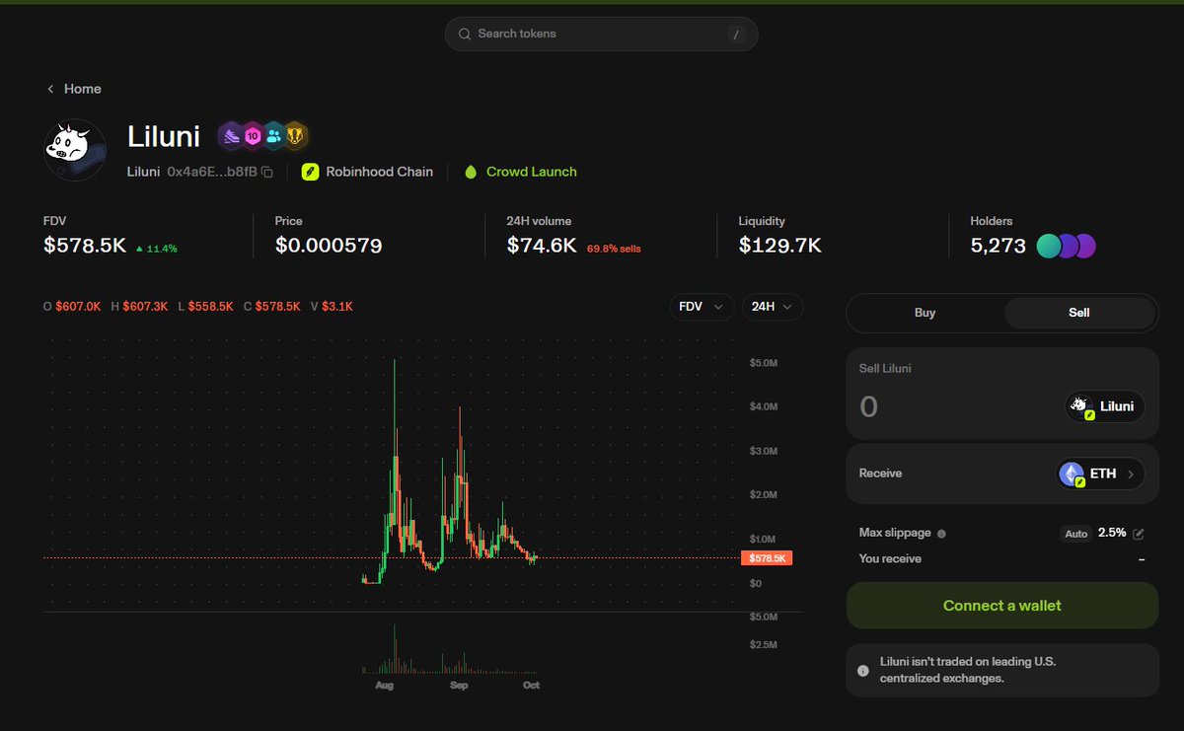Navigate to the Home link

(83, 89)
